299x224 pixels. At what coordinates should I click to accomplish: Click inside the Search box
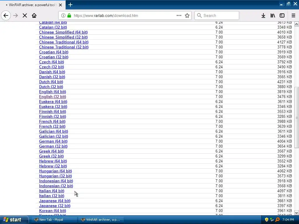tap(217, 15)
